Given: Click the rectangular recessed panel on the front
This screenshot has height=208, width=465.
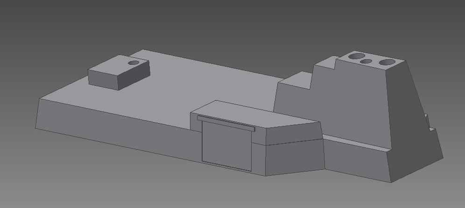Looking at the screenshot, I should click(x=226, y=146).
